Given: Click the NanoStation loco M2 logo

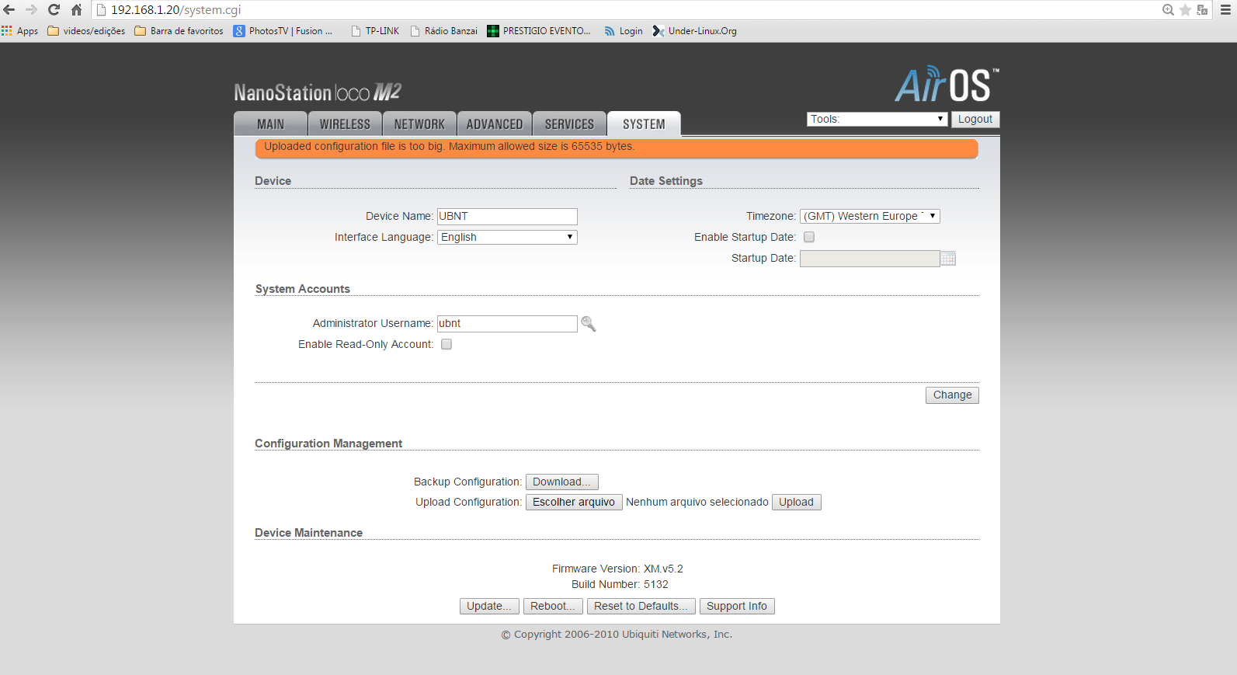Looking at the screenshot, I should tap(318, 92).
